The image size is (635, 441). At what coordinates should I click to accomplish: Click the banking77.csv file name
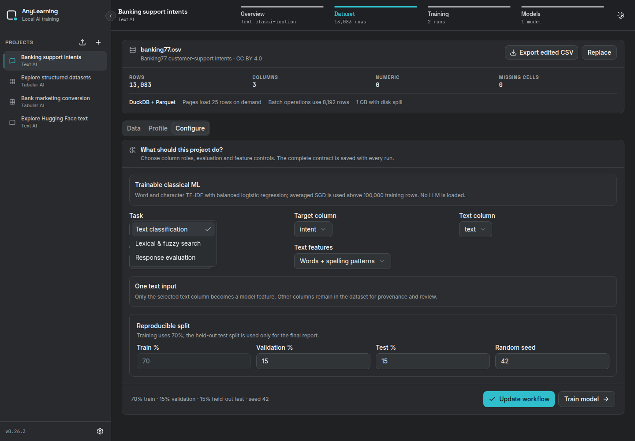pos(161,50)
